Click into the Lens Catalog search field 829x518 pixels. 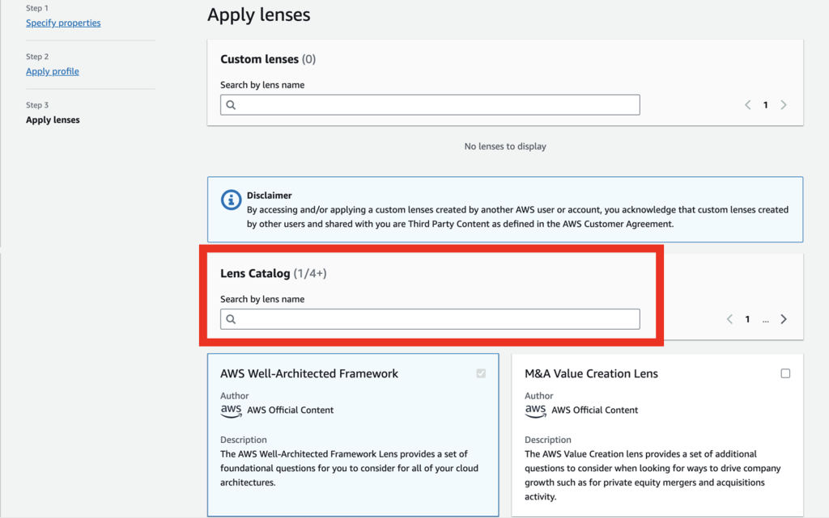(429, 318)
